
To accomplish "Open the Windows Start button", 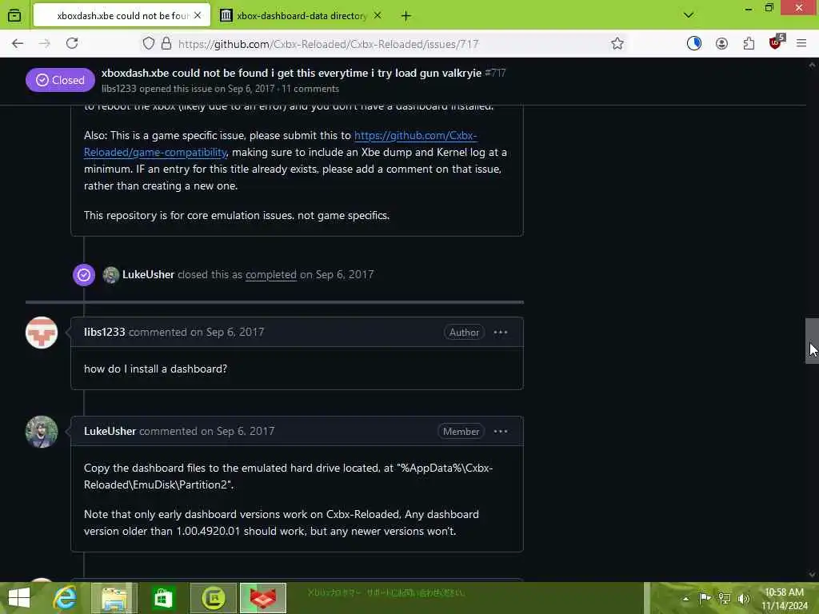I will click(x=19, y=598).
